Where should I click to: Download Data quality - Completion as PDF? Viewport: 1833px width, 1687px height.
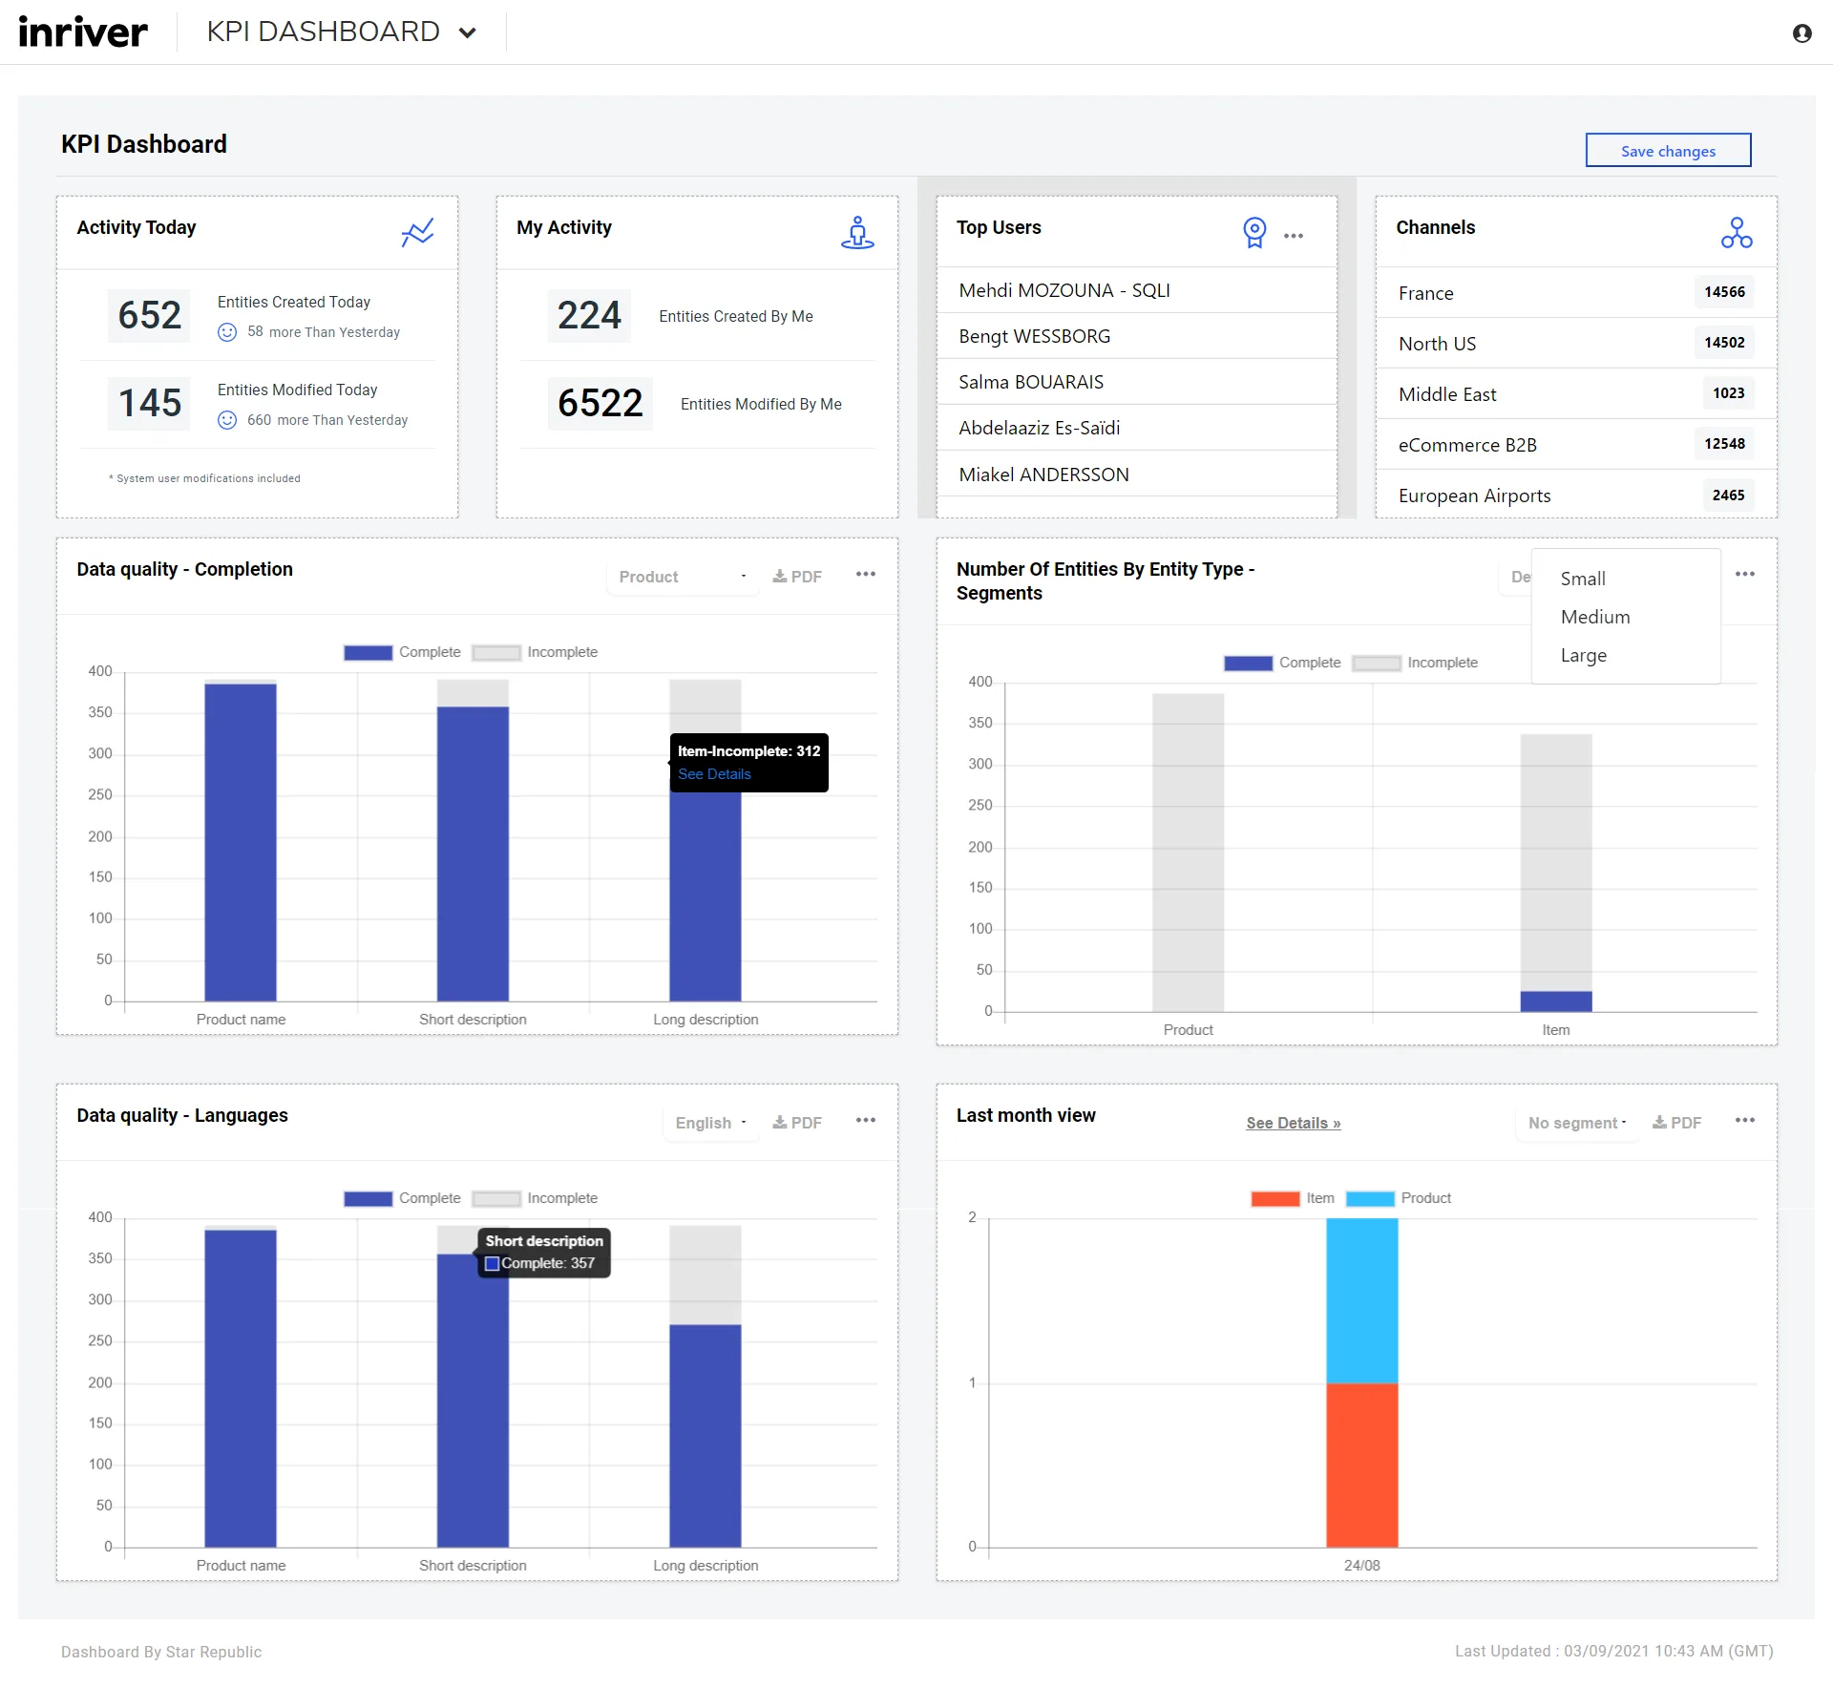[x=798, y=575]
